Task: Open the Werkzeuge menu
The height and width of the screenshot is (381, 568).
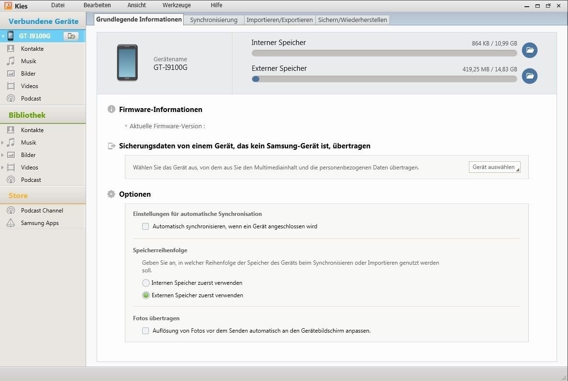Action: coord(177,5)
